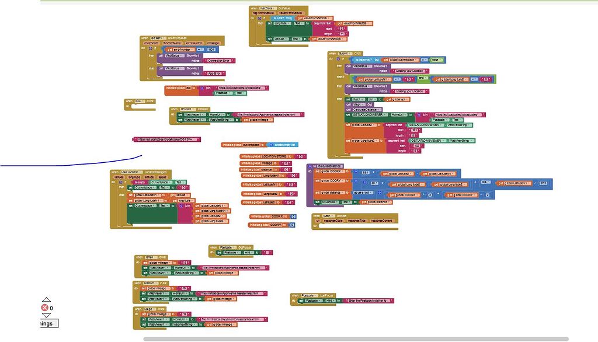
Task: Select the 'when Web1 GotText' event block
Action: [x=318, y=215]
